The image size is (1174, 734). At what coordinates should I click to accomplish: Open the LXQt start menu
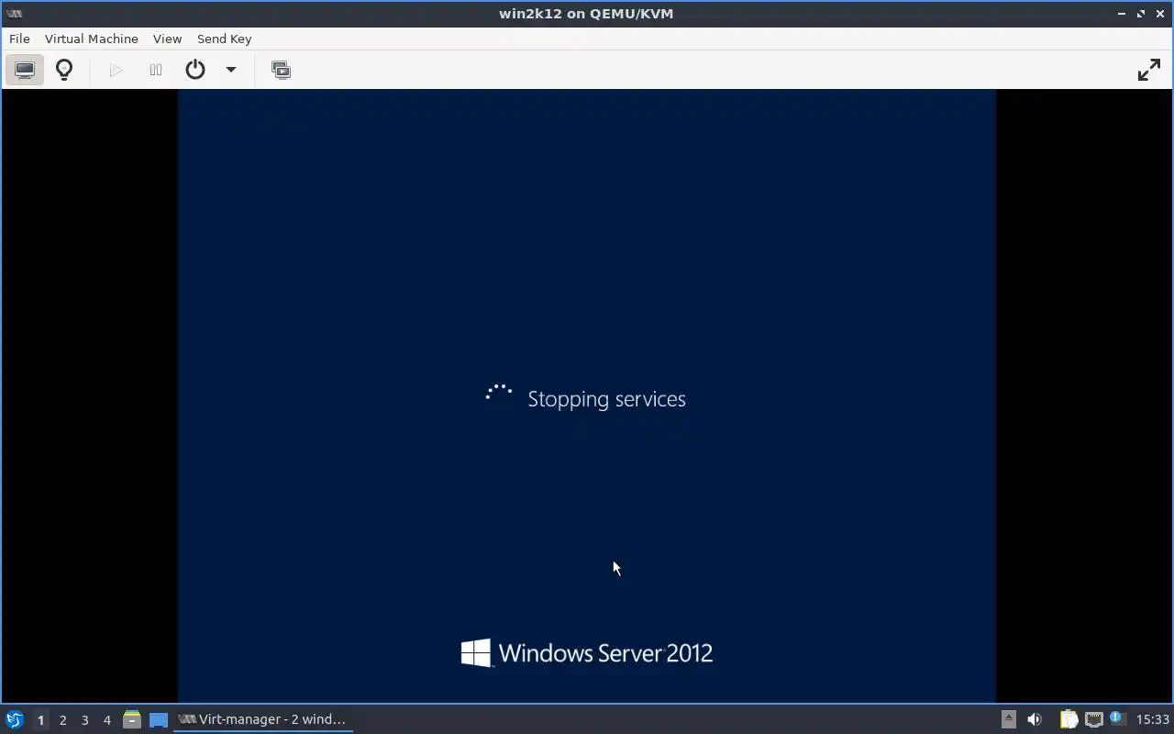[15, 719]
